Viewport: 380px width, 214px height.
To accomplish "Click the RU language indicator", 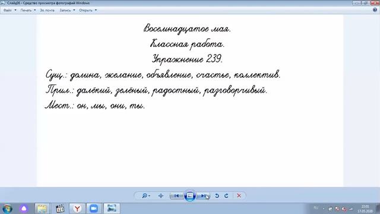I will 316,208.
